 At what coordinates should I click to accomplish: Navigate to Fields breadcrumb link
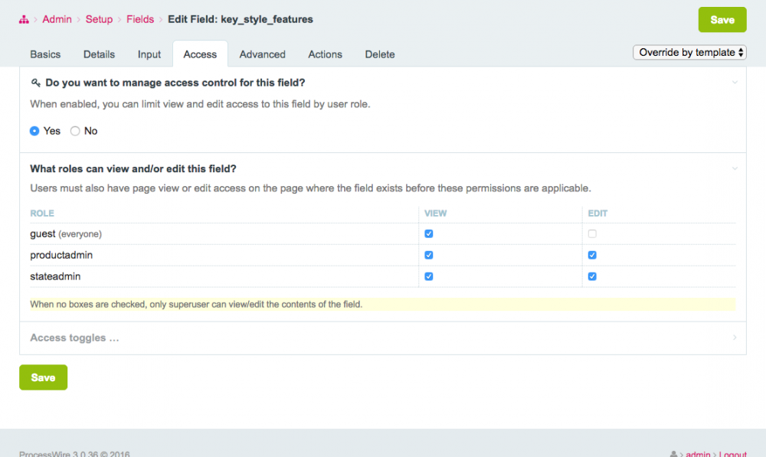(140, 19)
